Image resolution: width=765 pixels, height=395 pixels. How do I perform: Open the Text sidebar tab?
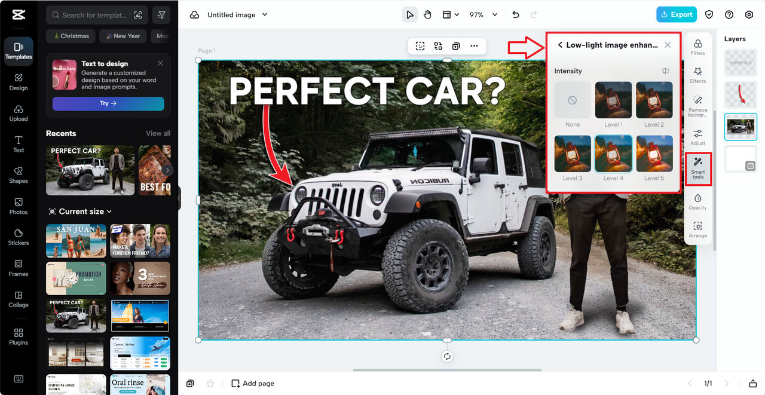coord(19,144)
